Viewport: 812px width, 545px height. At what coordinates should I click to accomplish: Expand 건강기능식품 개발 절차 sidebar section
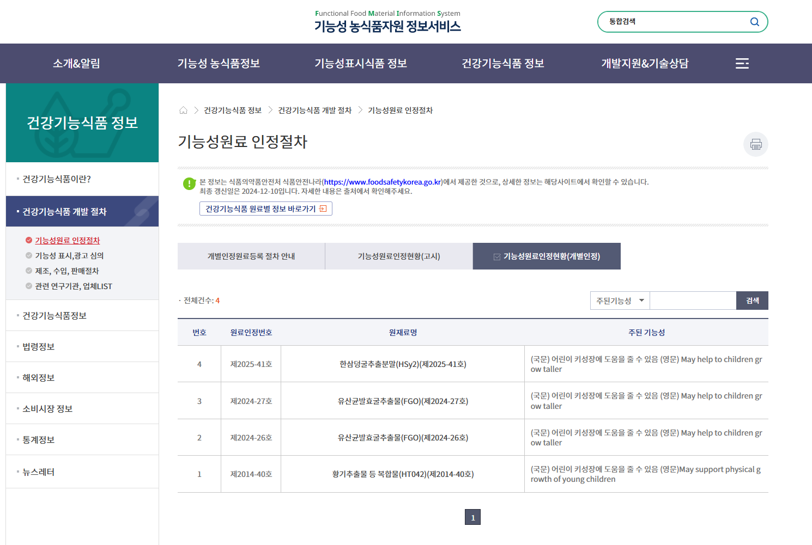click(64, 212)
